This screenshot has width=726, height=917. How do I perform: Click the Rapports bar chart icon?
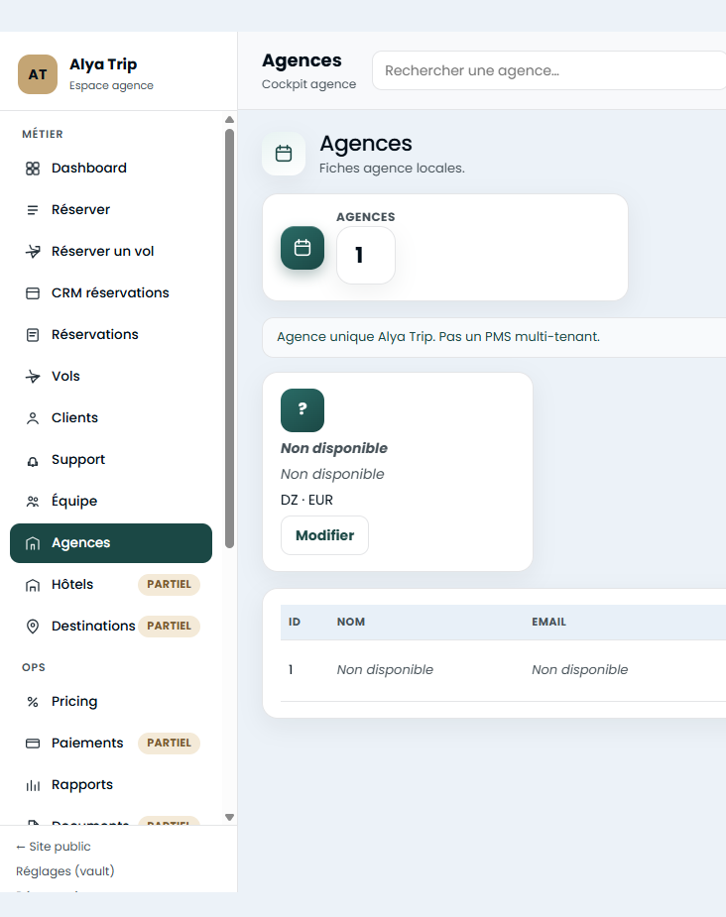33,785
